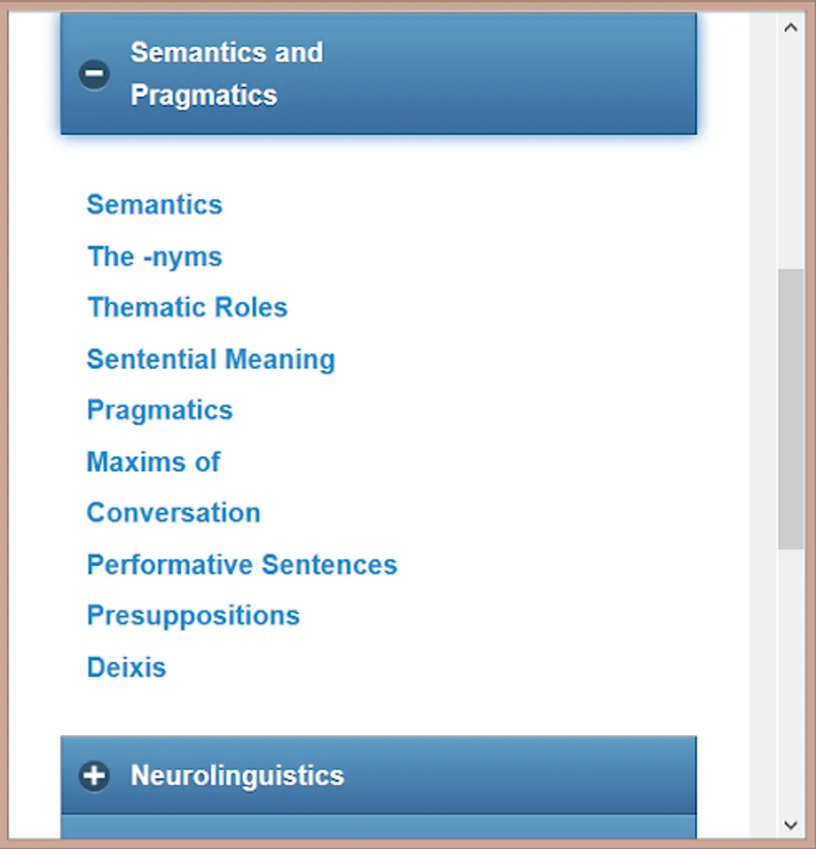Expand the Neurolinguistics accordion section

(x=377, y=775)
